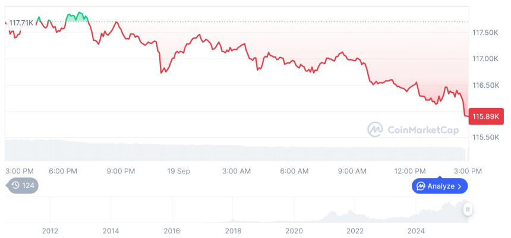511x238 pixels.
Task: Click the green peak of the price line
Action: point(77,13)
